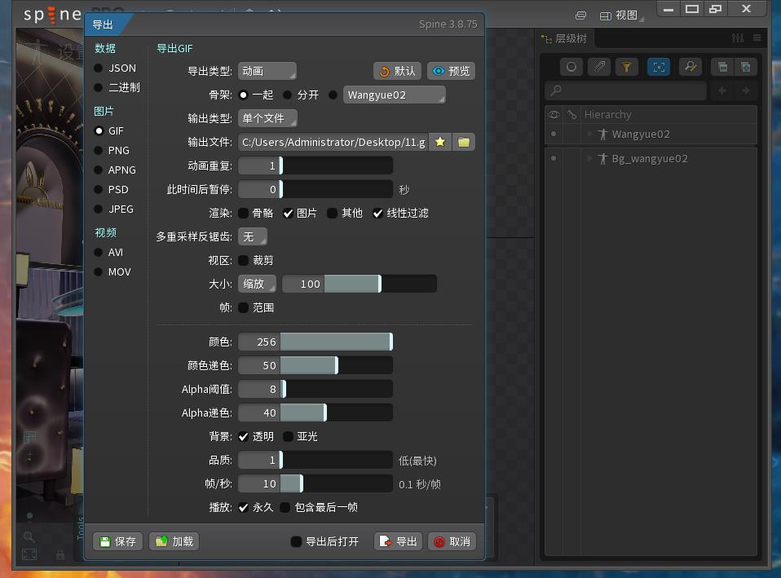Screen dimensions: 781x578
Task: Expand the Bg_wangyue02 tree node arrow
Action: (589, 158)
